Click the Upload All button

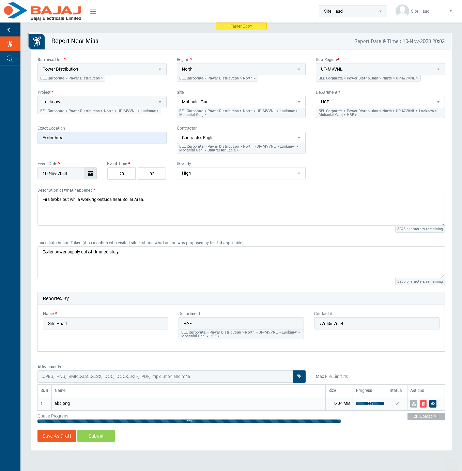(426, 416)
